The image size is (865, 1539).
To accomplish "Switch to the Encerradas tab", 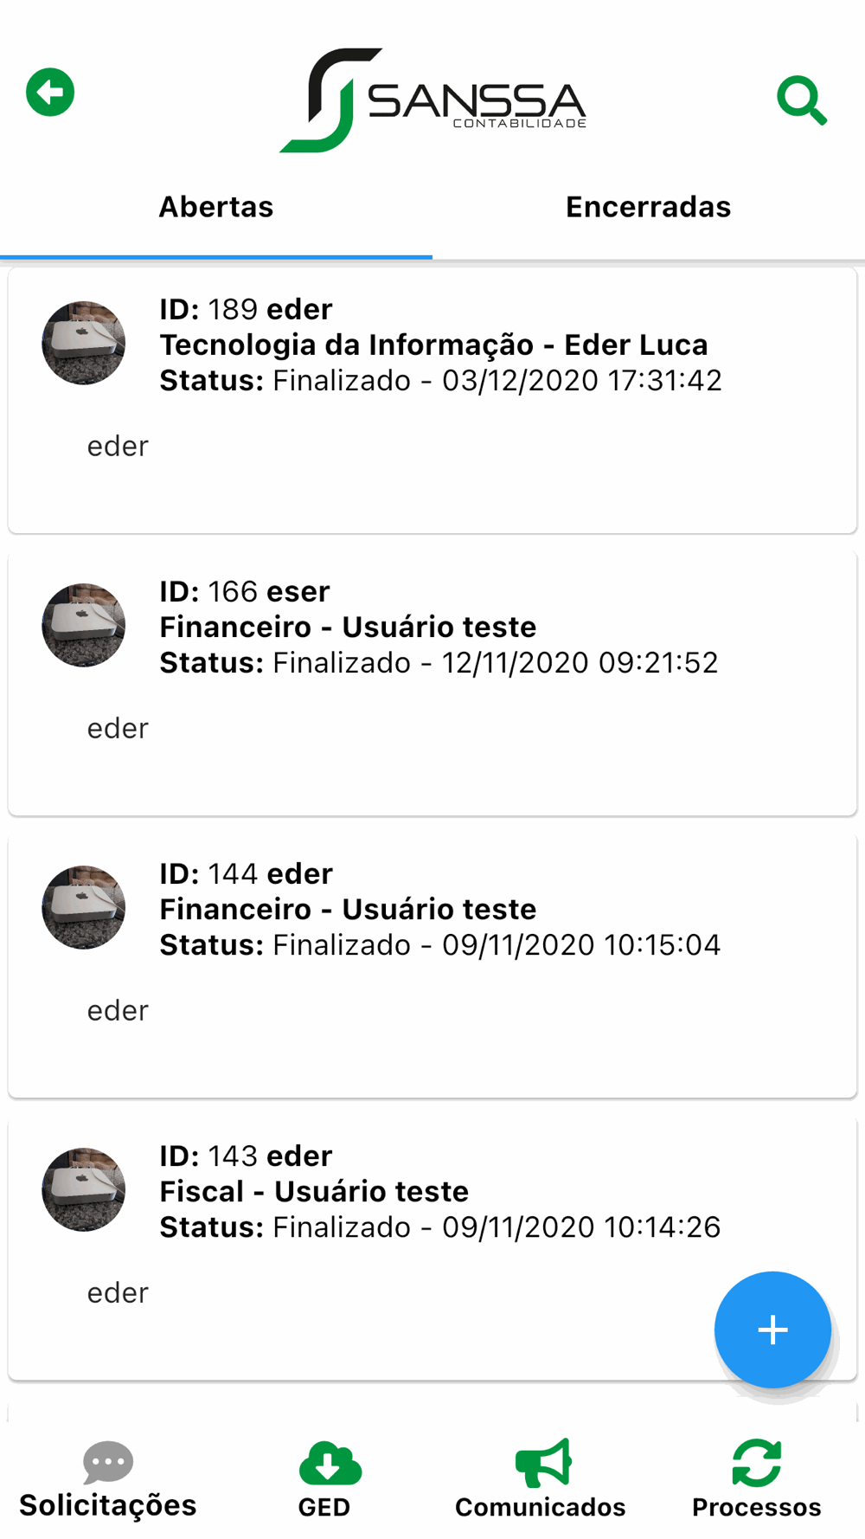I will tap(648, 208).
